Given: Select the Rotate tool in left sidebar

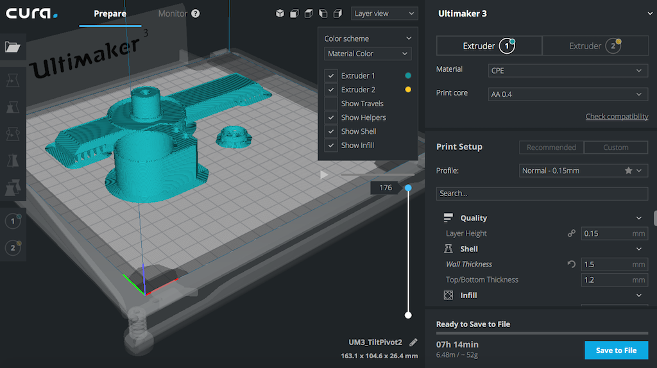Looking at the screenshot, I should click(x=13, y=134).
